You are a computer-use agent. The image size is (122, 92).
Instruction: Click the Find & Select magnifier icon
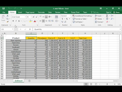pyautogui.click(x=112, y=19)
